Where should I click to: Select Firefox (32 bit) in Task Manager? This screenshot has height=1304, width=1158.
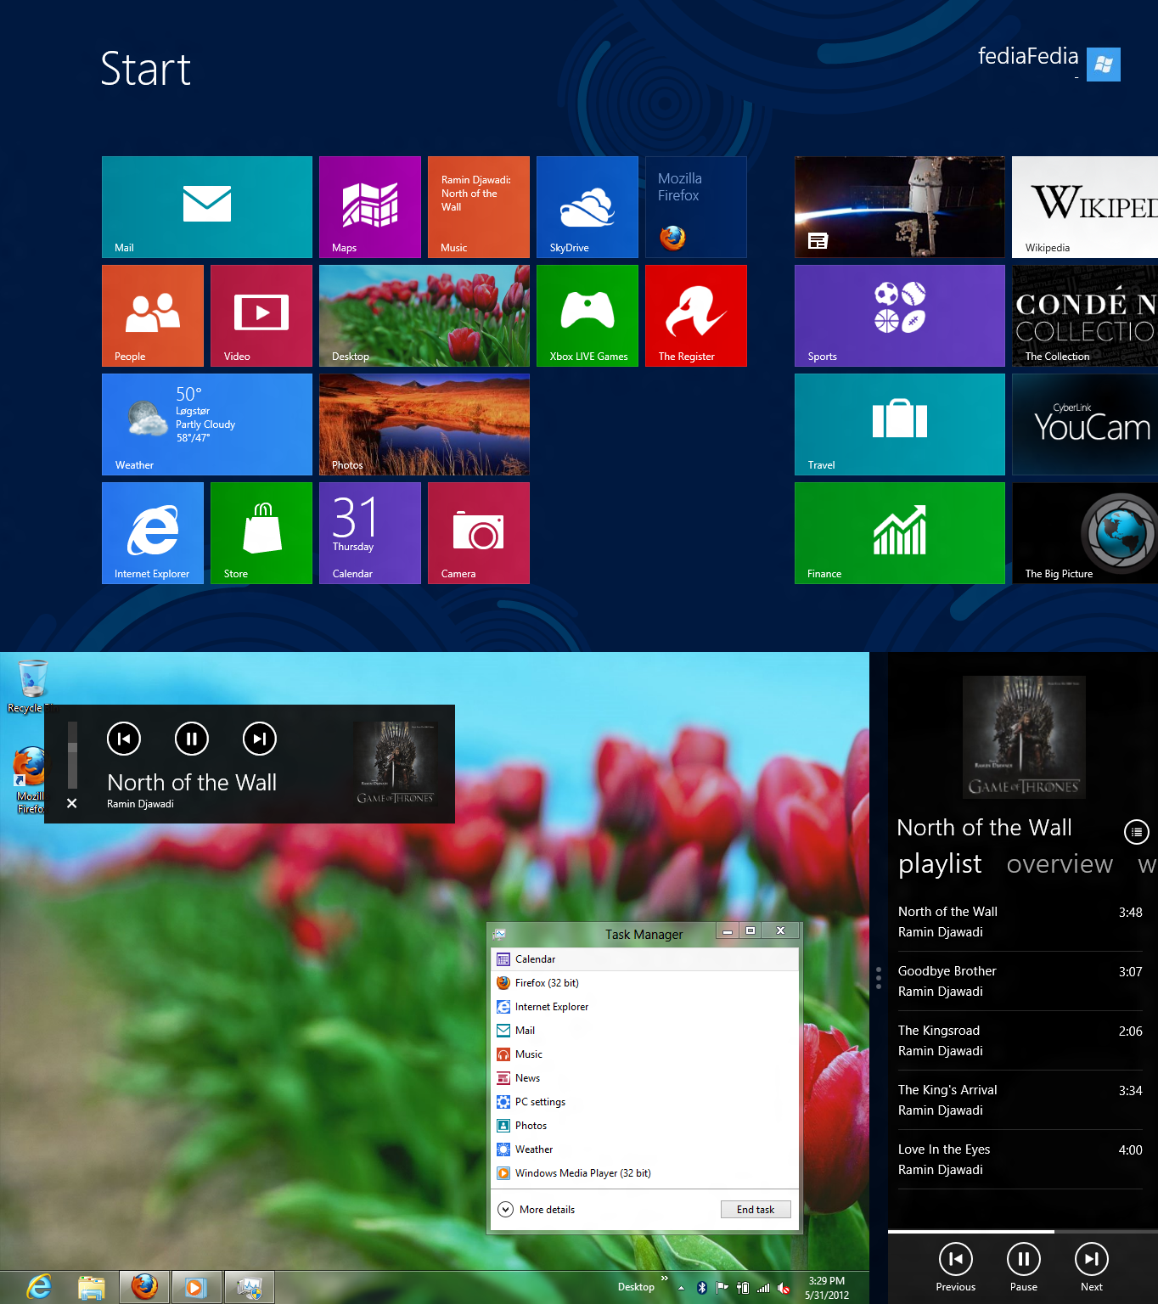pyautogui.click(x=645, y=983)
